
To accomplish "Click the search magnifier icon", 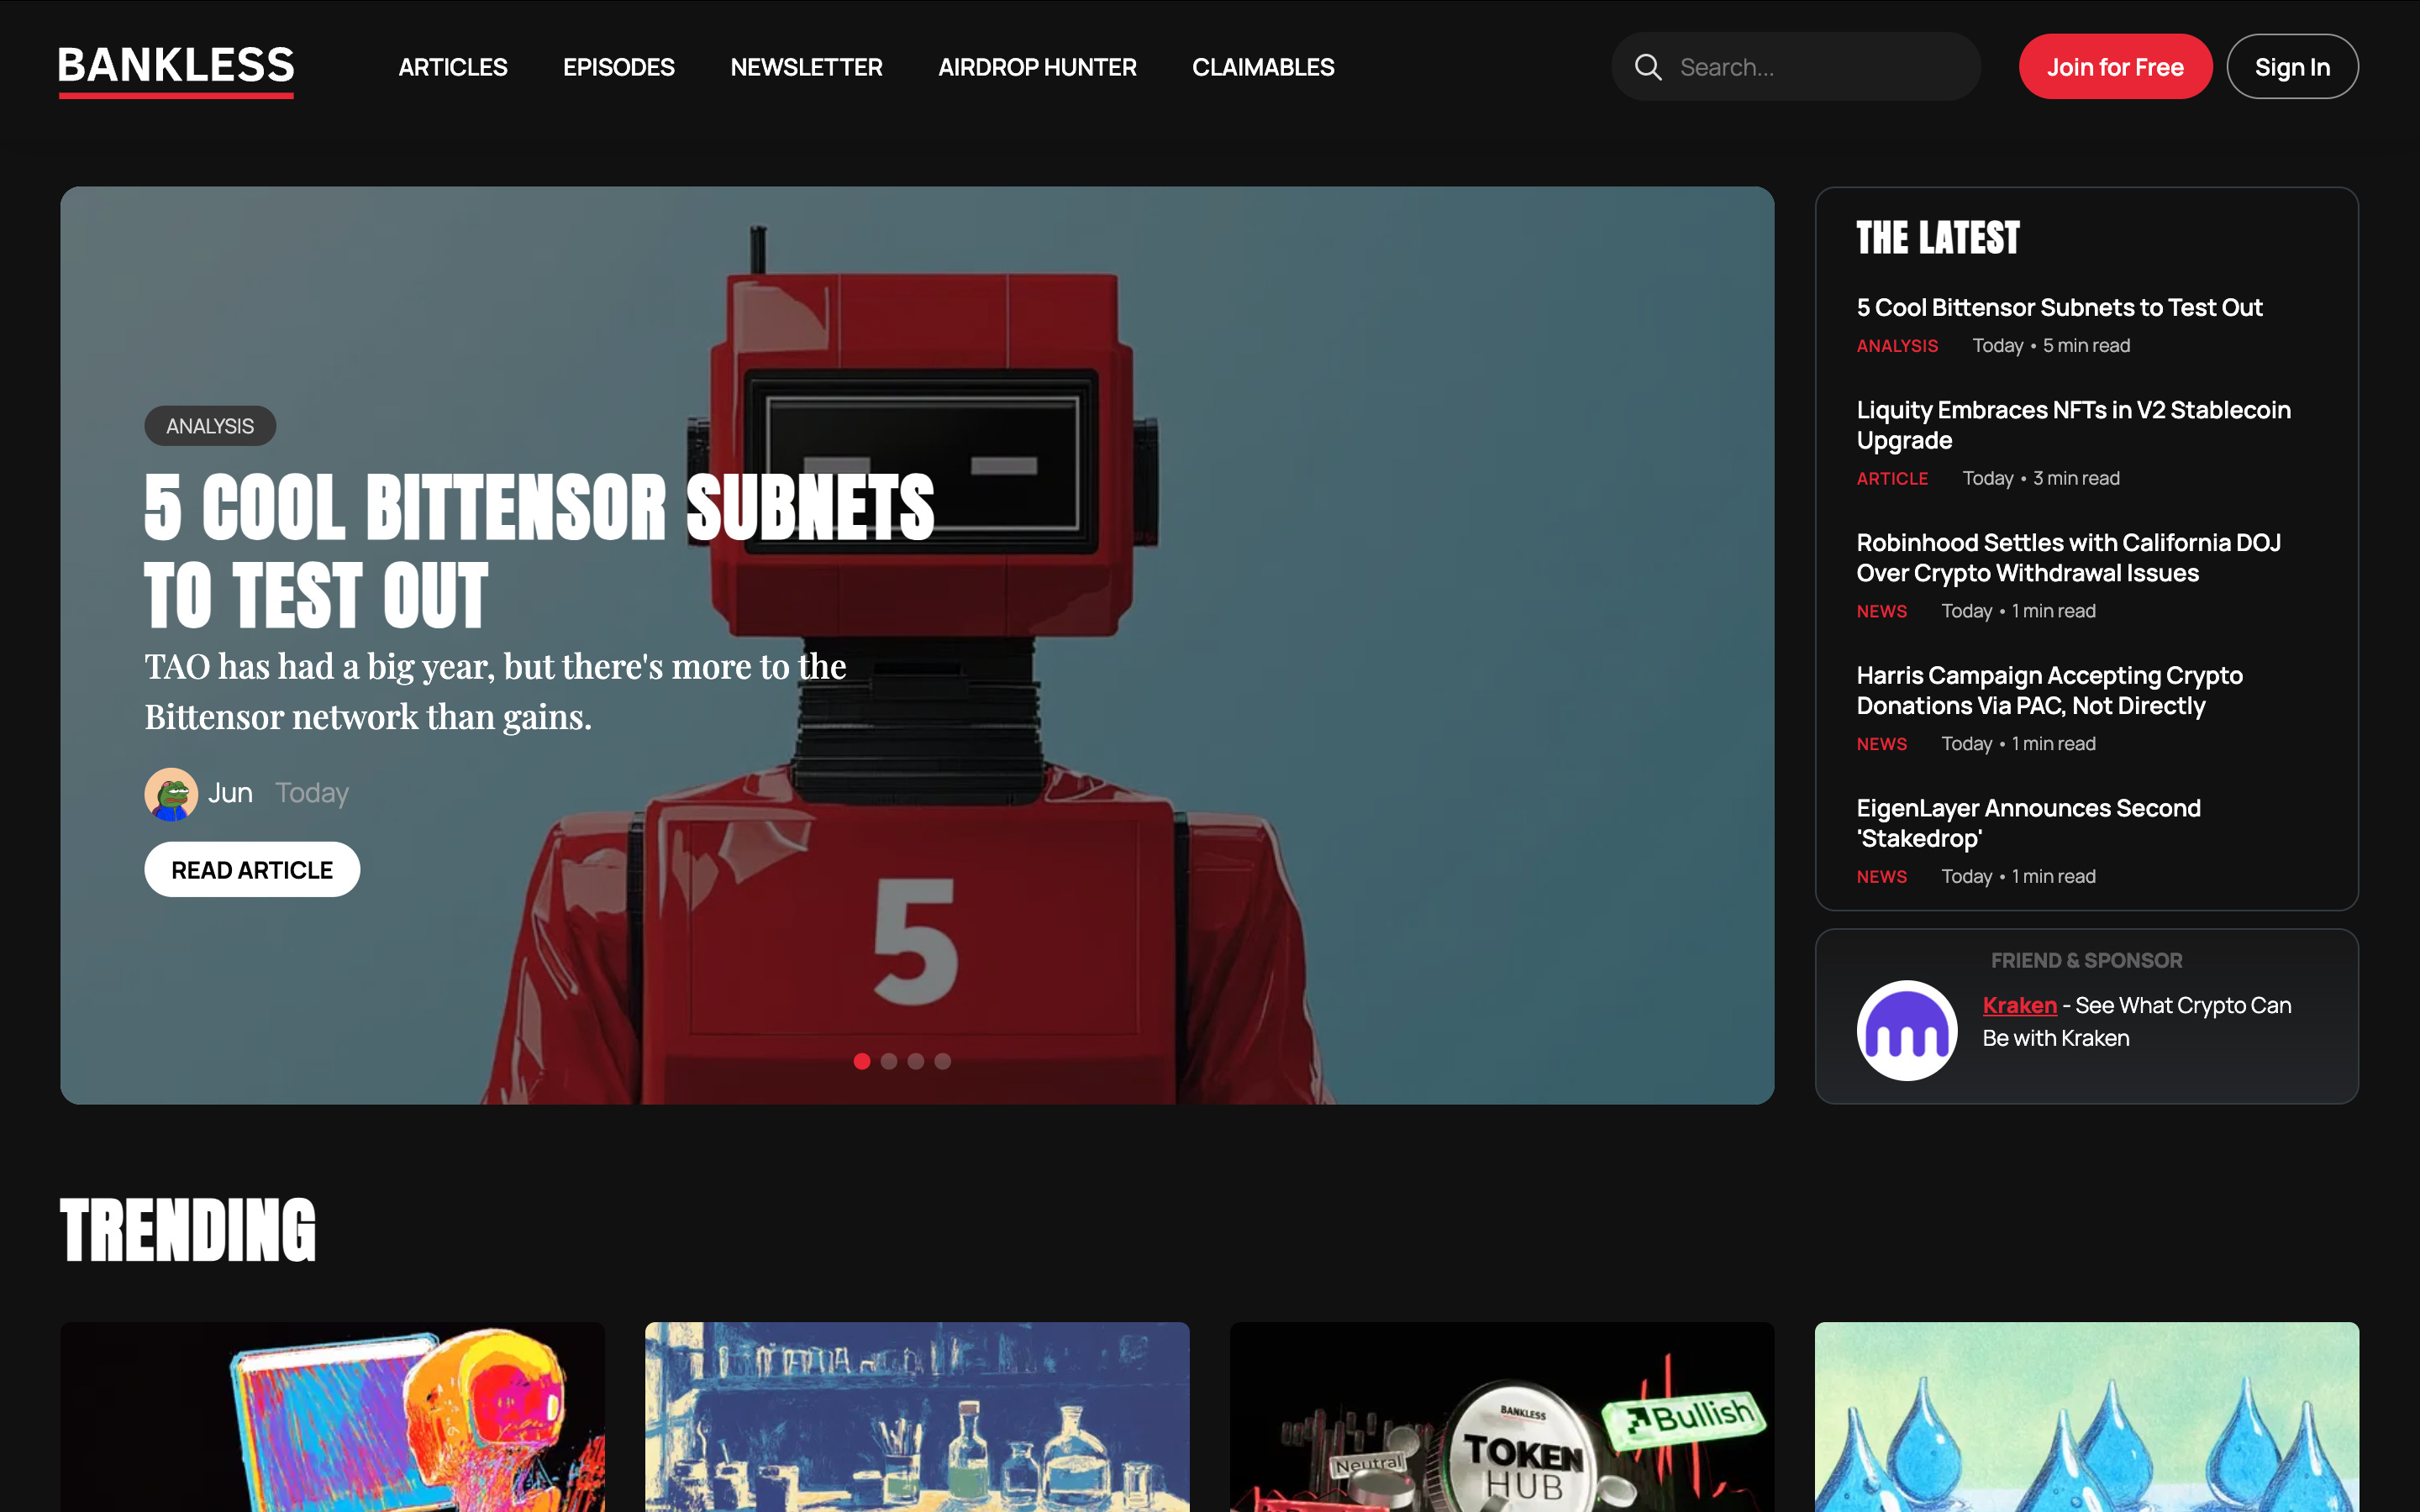I will coord(1648,67).
